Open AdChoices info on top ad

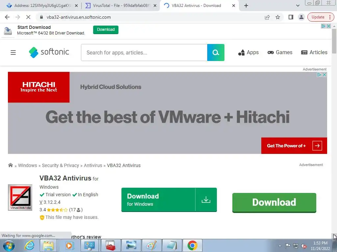[324, 26]
